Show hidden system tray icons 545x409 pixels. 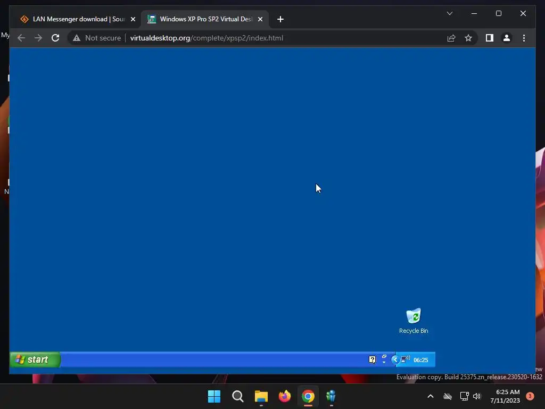pyautogui.click(x=430, y=396)
